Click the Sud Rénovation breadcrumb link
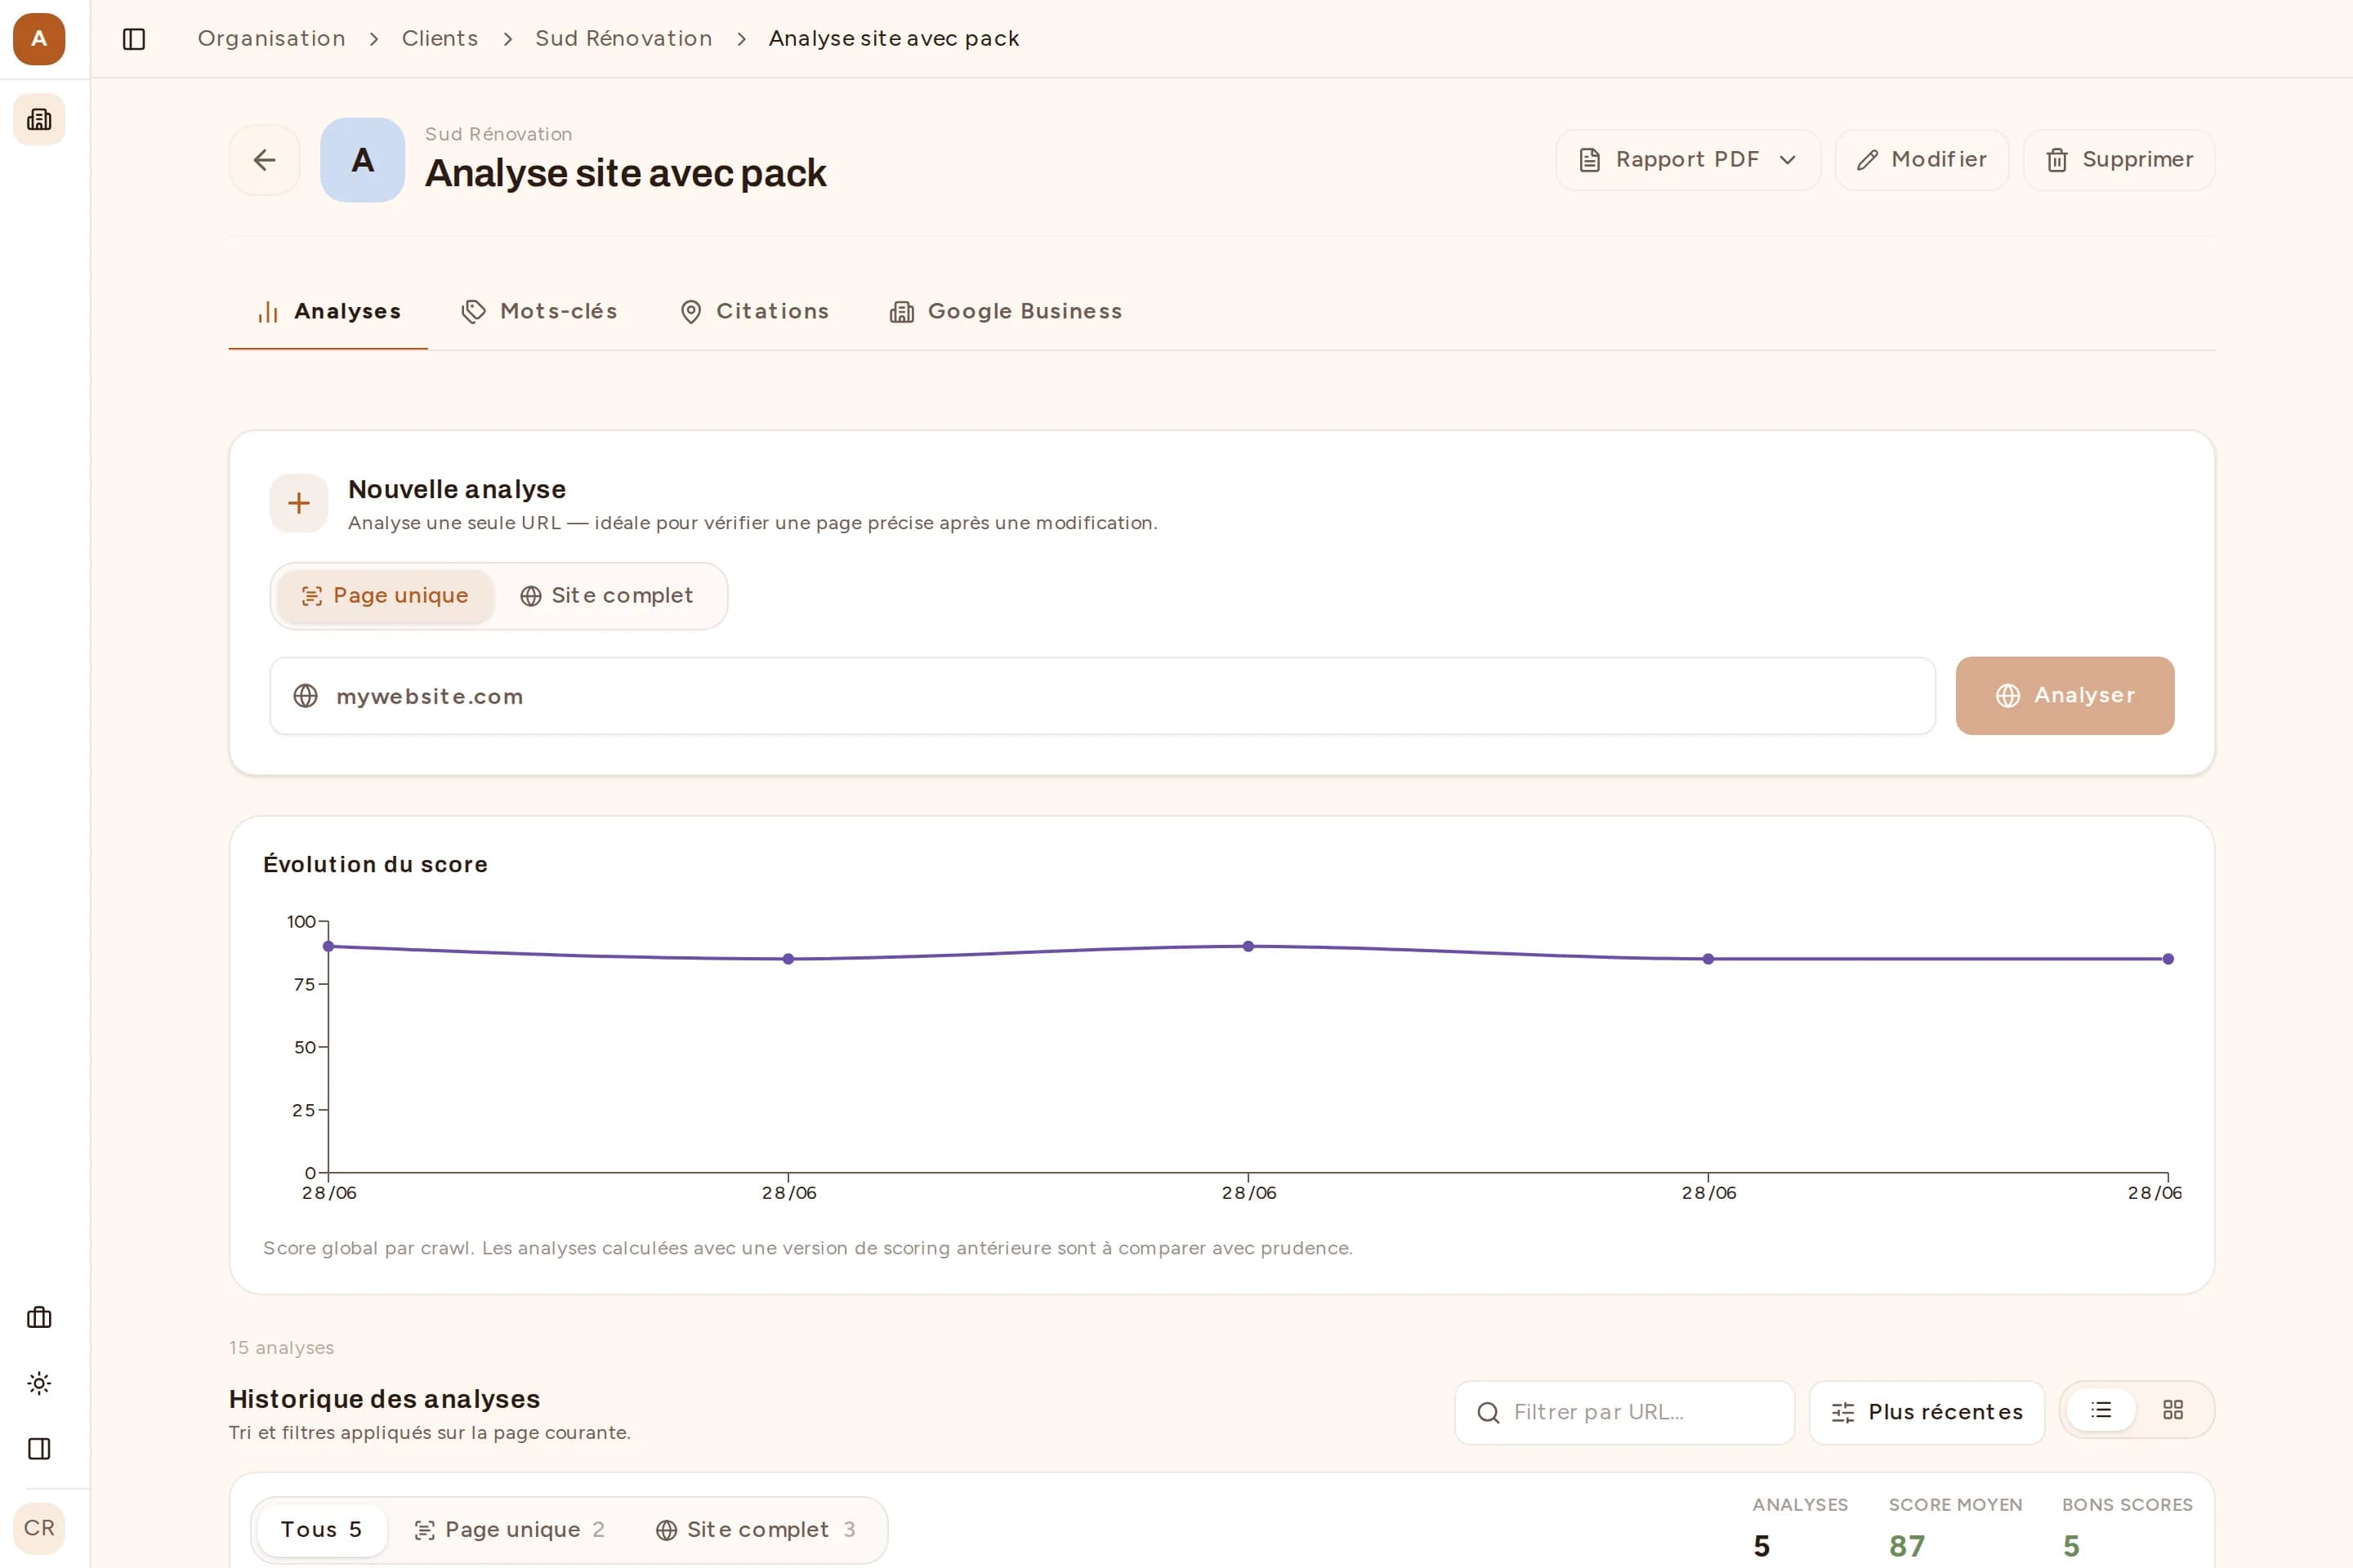The width and height of the screenshot is (2353, 1568). click(x=623, y=39)
